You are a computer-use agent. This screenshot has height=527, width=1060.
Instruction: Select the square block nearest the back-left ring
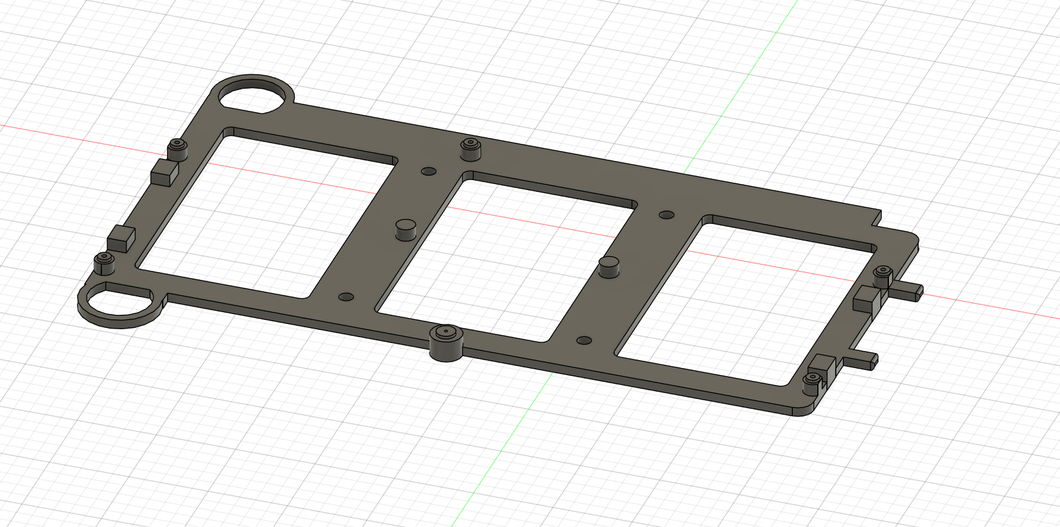pyautogui.click(x=164, y=172)
